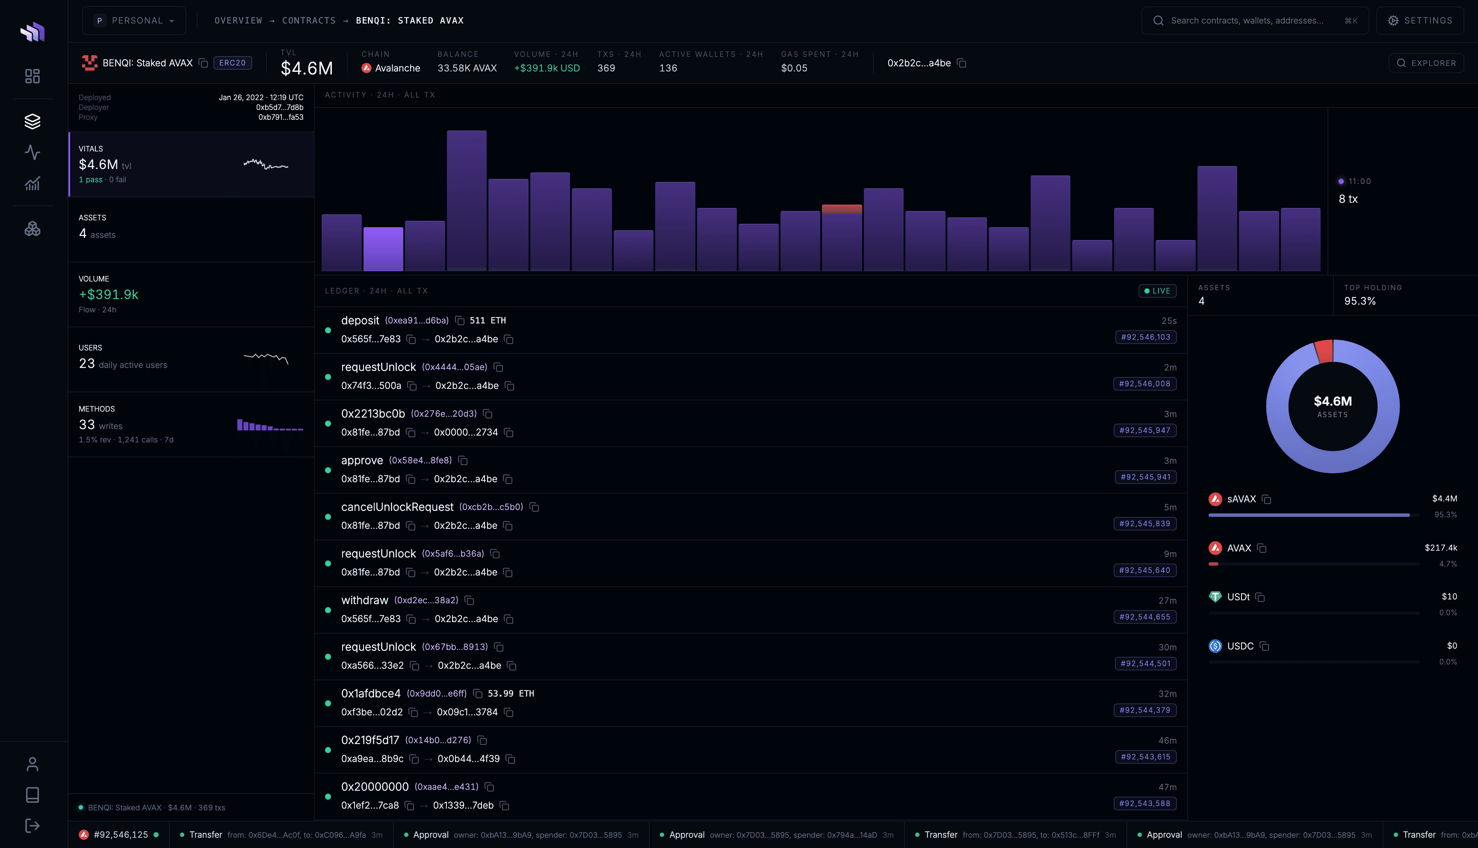Select the tallest activity chart bar
This screenshot has height=848, width=1478.
tap(466, 200)
